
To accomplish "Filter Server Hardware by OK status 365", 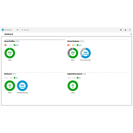I will pos(79,45).
